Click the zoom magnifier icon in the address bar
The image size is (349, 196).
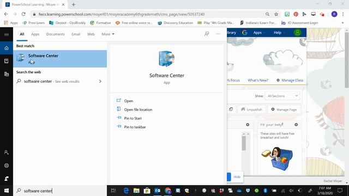pyautogui.click(x=267, y=14)
